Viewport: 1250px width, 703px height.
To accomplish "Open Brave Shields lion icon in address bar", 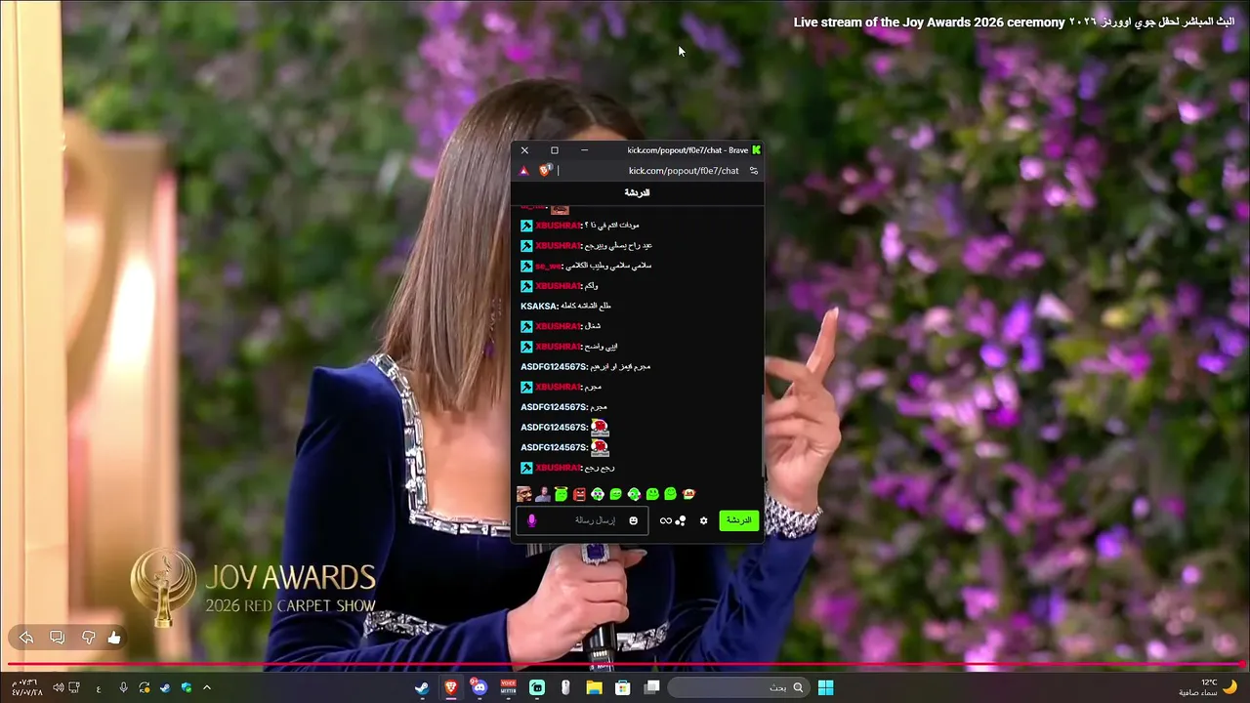I will [545, 170].
